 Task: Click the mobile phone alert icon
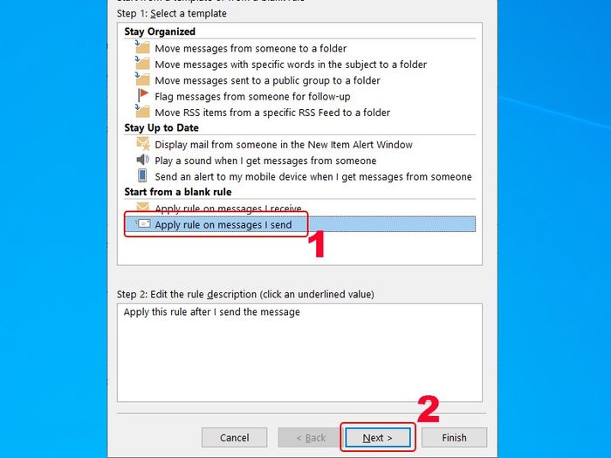click(142, 175)
